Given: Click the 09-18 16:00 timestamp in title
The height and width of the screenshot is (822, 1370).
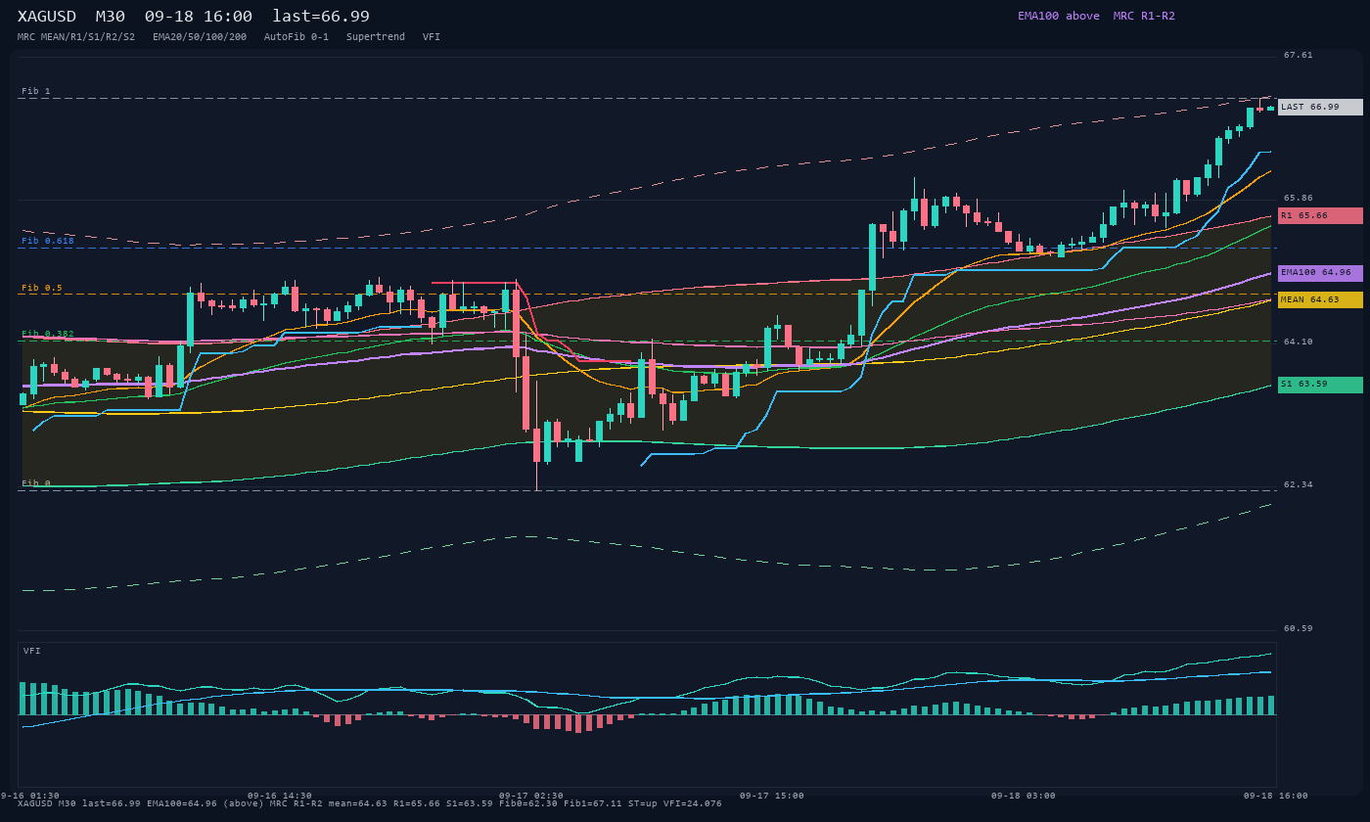Looking at the screenshot, I should 199,16.
